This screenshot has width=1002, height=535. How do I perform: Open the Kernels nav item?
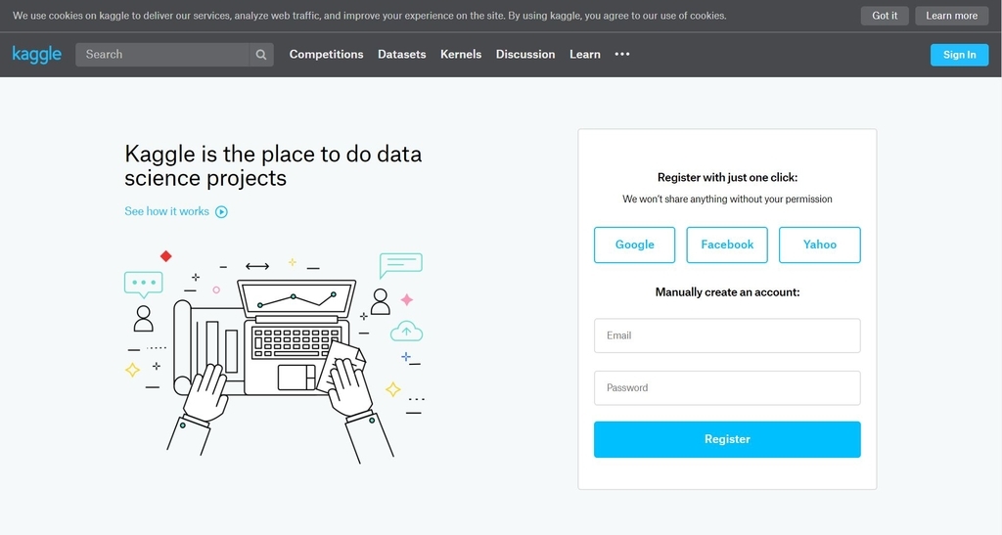point(461,54)
